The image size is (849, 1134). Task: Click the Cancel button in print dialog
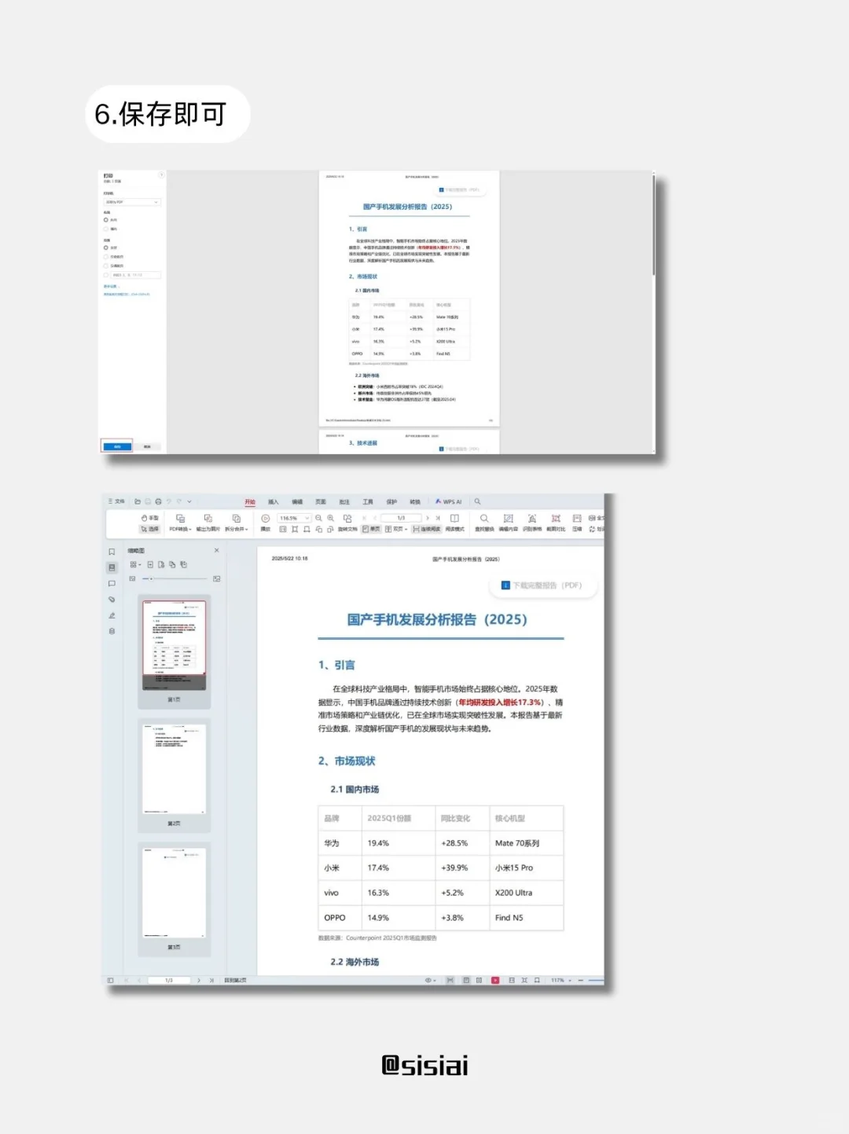click(x=147, y=446)
